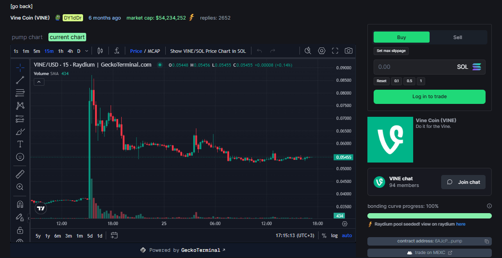Open chart settings hexagon icon
Image resolution: width=502 pixels, height=258 pixels.
pyautogui.click(x=322, y=51)
